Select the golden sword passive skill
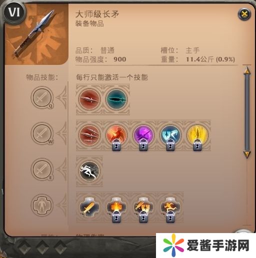The height and width of the screenshot is (258, 256). pyautogui.click(x=89, y=207)
